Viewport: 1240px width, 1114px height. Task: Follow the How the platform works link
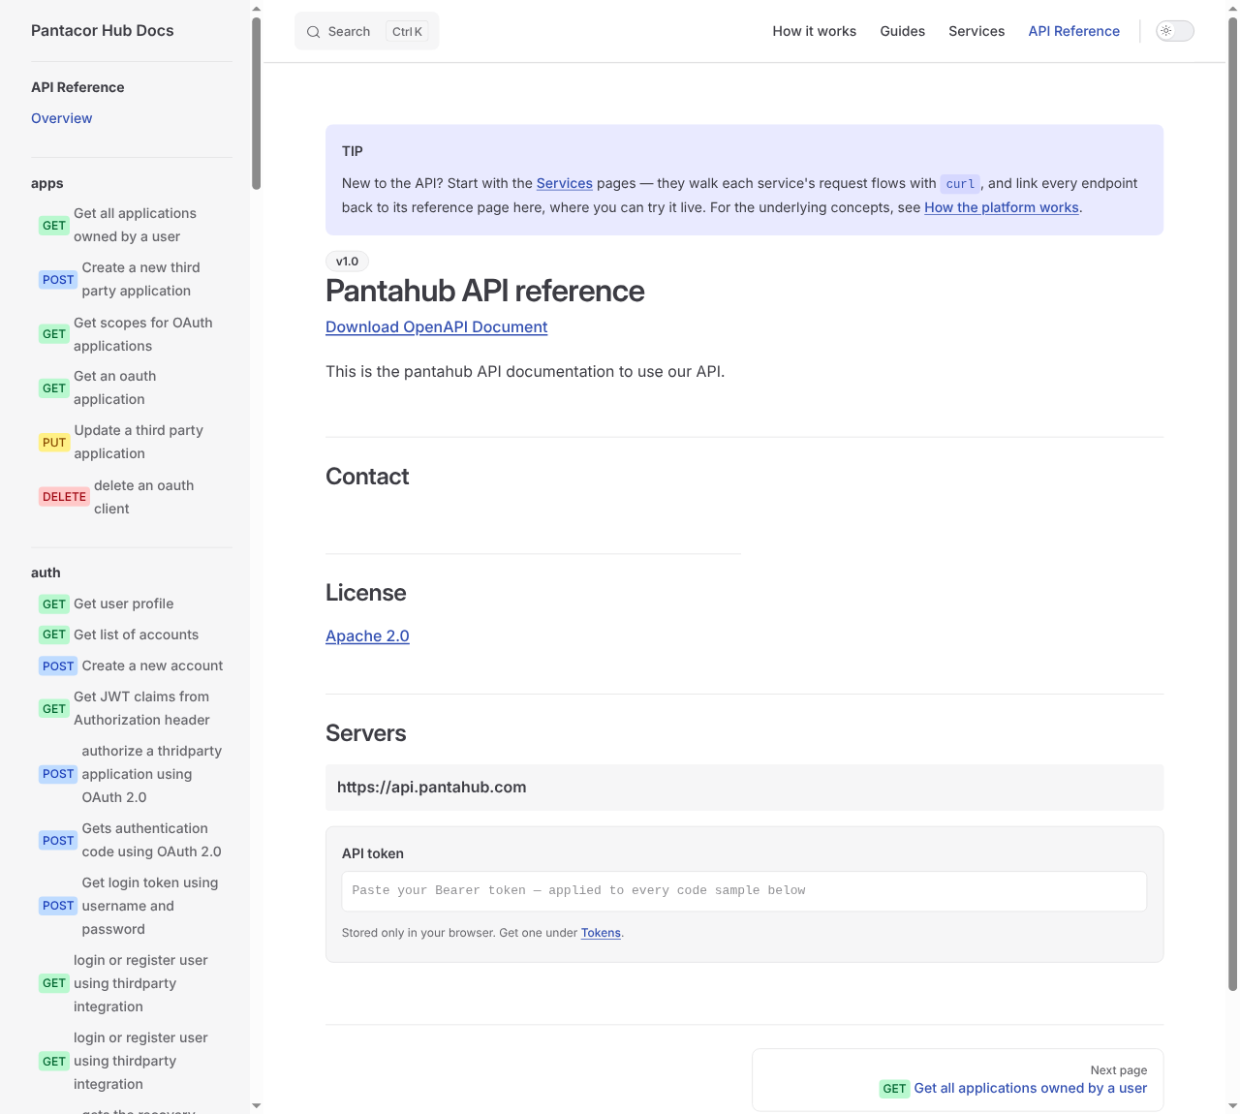pyautogui.click(x=1002, y=207)
